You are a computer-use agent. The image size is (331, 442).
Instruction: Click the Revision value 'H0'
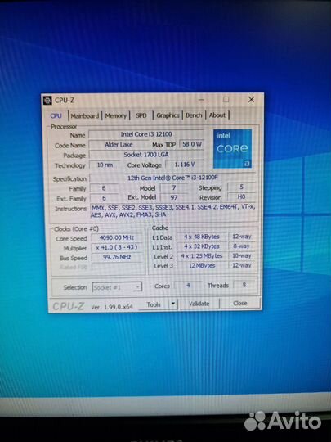coord(241,196)
